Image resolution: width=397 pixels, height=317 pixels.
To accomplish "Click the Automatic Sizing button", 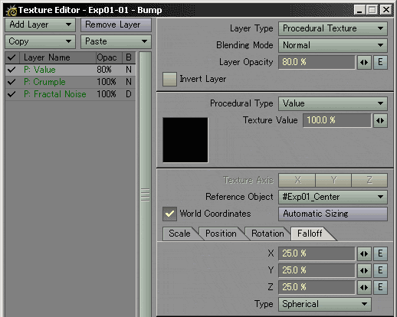I will click(333, 214).
